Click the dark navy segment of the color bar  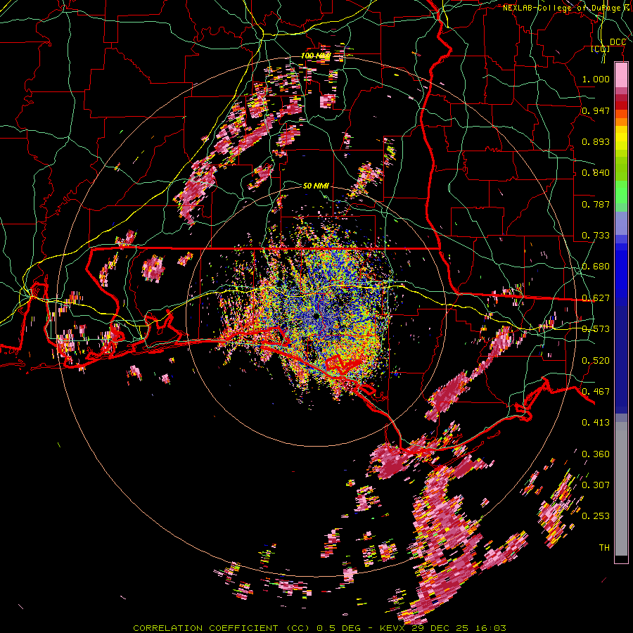pyautogui.click(x=621, y=359)
